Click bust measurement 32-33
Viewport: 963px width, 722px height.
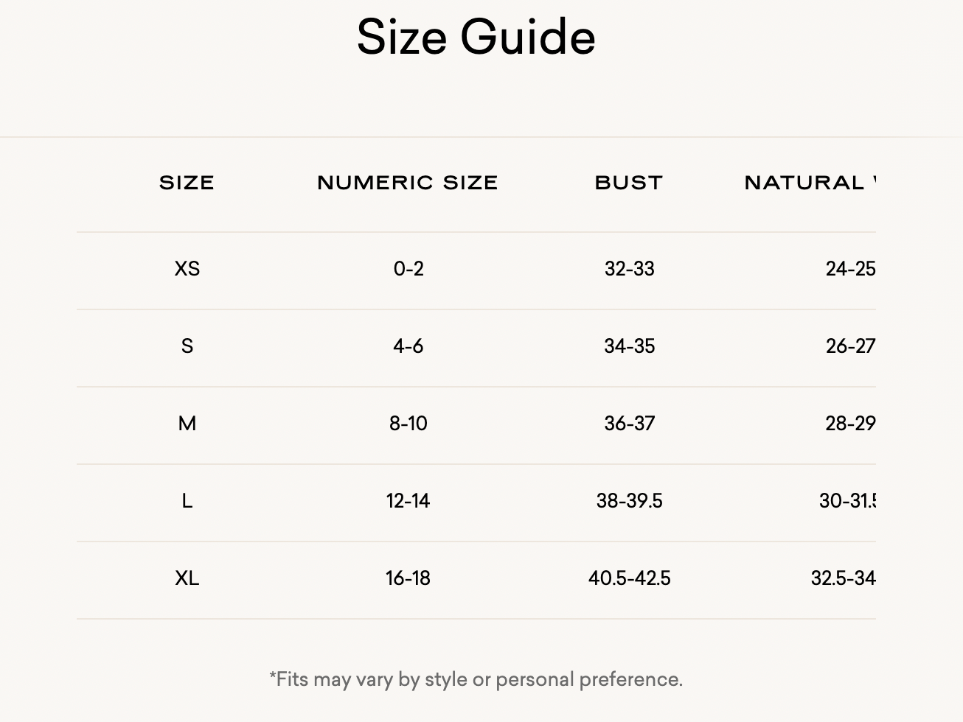(630, 269)
